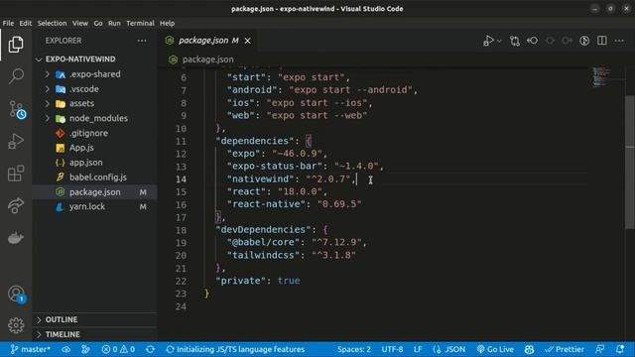Image resolution: width=635 pixels, height=357 pixels.
Task: Change indentation via Spaces: 2
Action: (354, 349)
